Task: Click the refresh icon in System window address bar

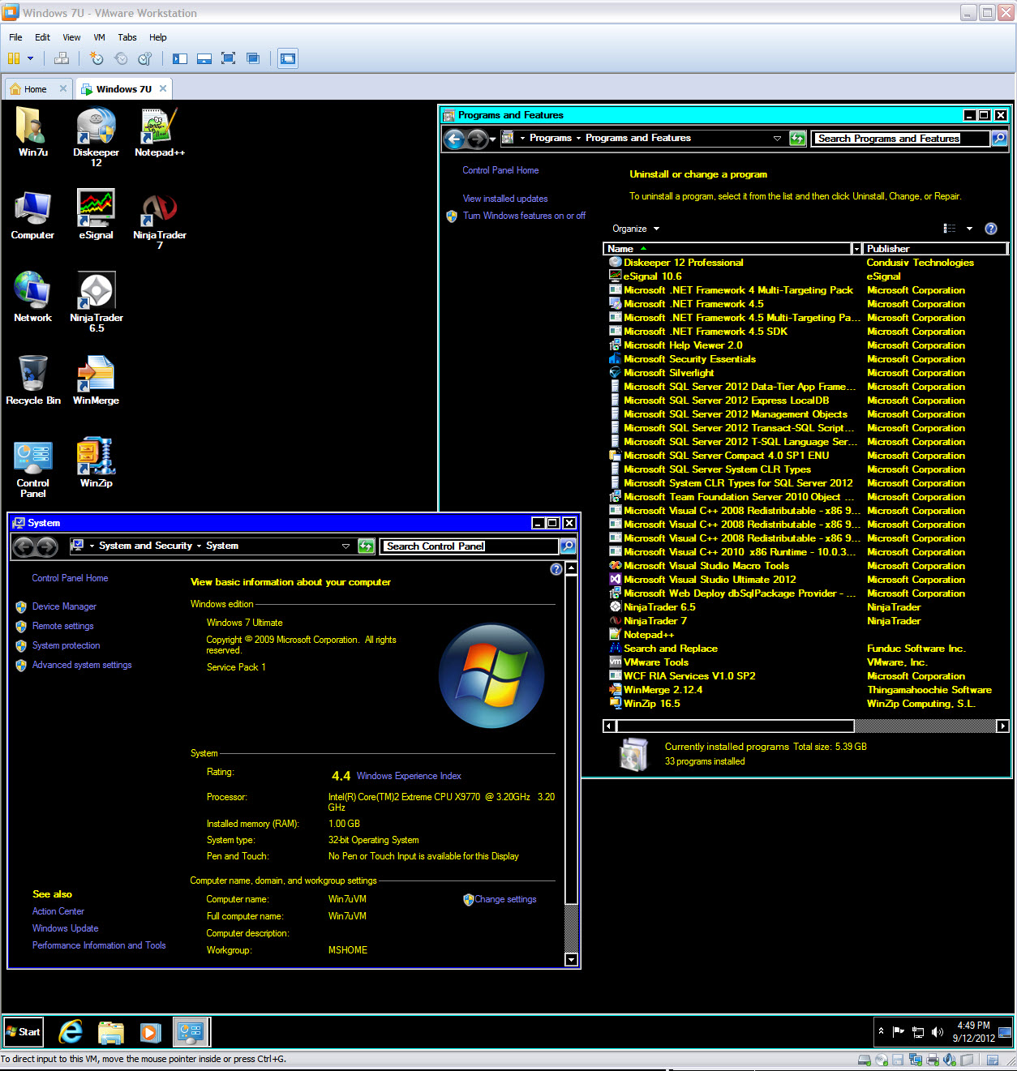Action: click(367, 546)
